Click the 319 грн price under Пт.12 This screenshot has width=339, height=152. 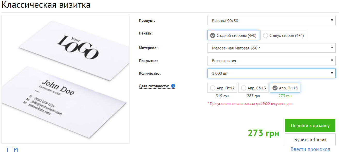tap(222, 96)
